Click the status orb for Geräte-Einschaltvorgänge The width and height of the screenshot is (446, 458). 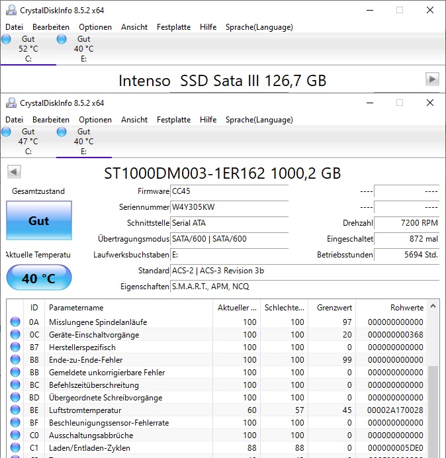(15, 334)
